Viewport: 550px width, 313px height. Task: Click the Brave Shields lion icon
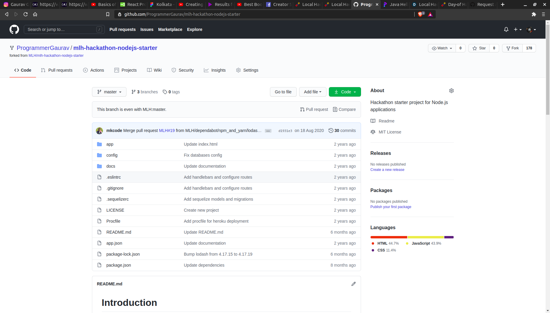tap(420, 14)
